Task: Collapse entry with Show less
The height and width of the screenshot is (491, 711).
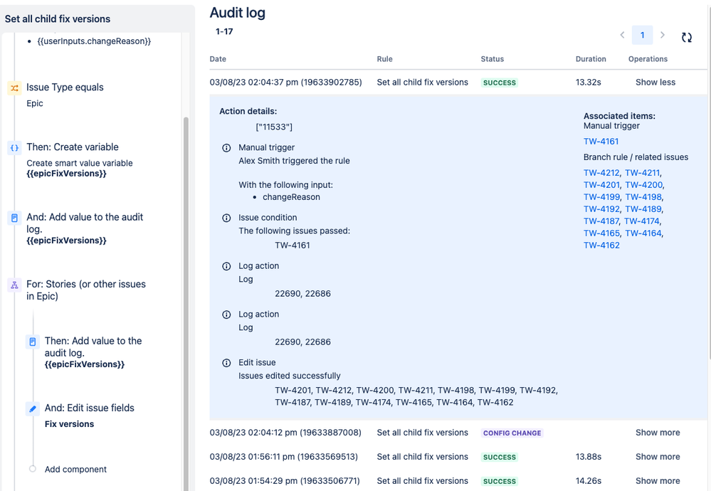Action: point(655,82)
